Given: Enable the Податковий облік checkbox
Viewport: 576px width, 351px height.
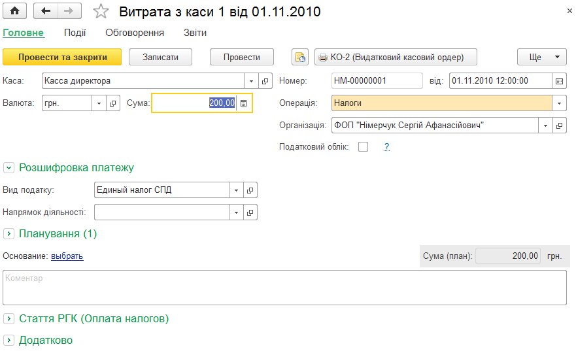Looking at the screenshot, I should (x=363, y=147).
